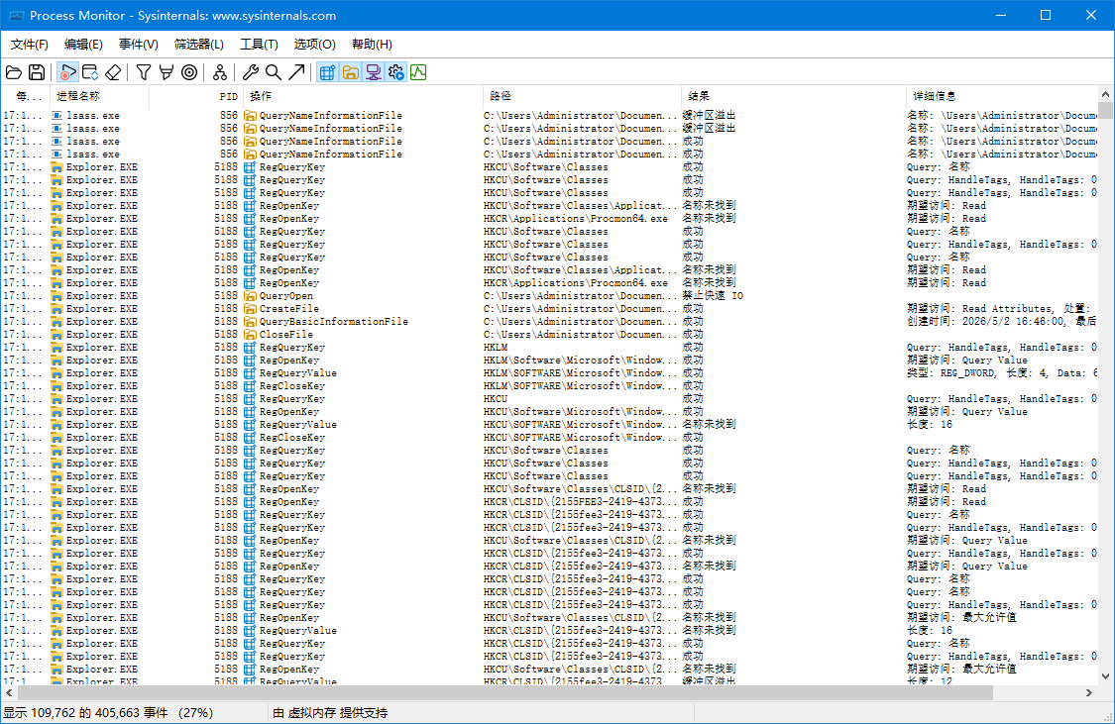Select the CreateFile operation row
The width and height of the screenshot is (1115, 724).
click(x=549, y=308)
